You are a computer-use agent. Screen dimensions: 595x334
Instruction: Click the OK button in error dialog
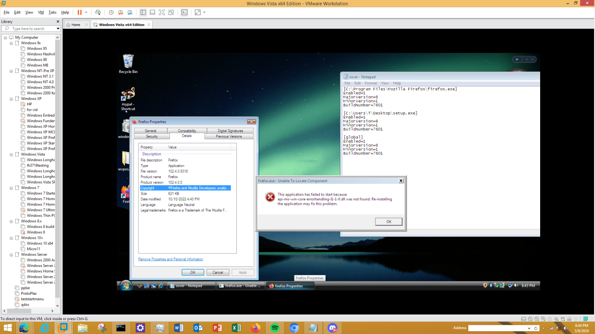coord(388,221)
